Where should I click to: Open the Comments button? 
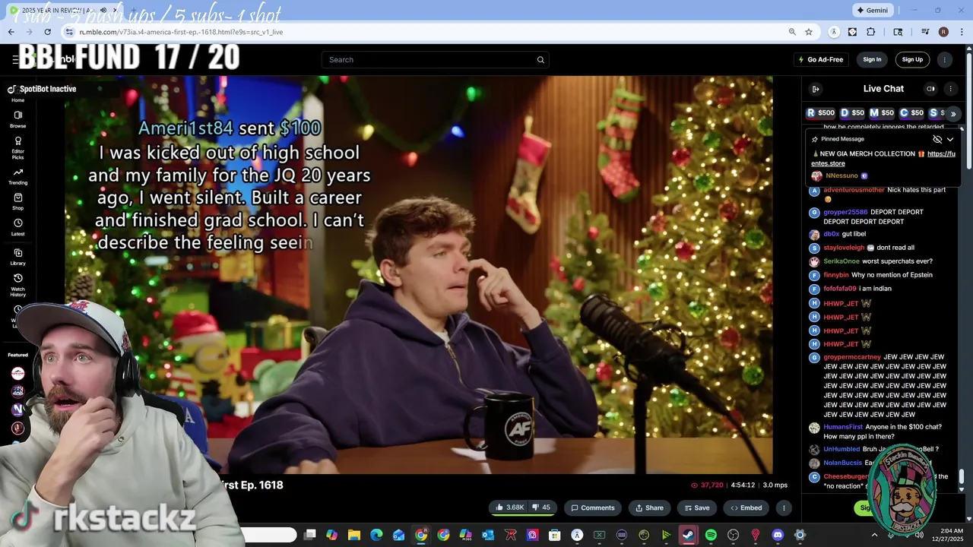point(593,507)
